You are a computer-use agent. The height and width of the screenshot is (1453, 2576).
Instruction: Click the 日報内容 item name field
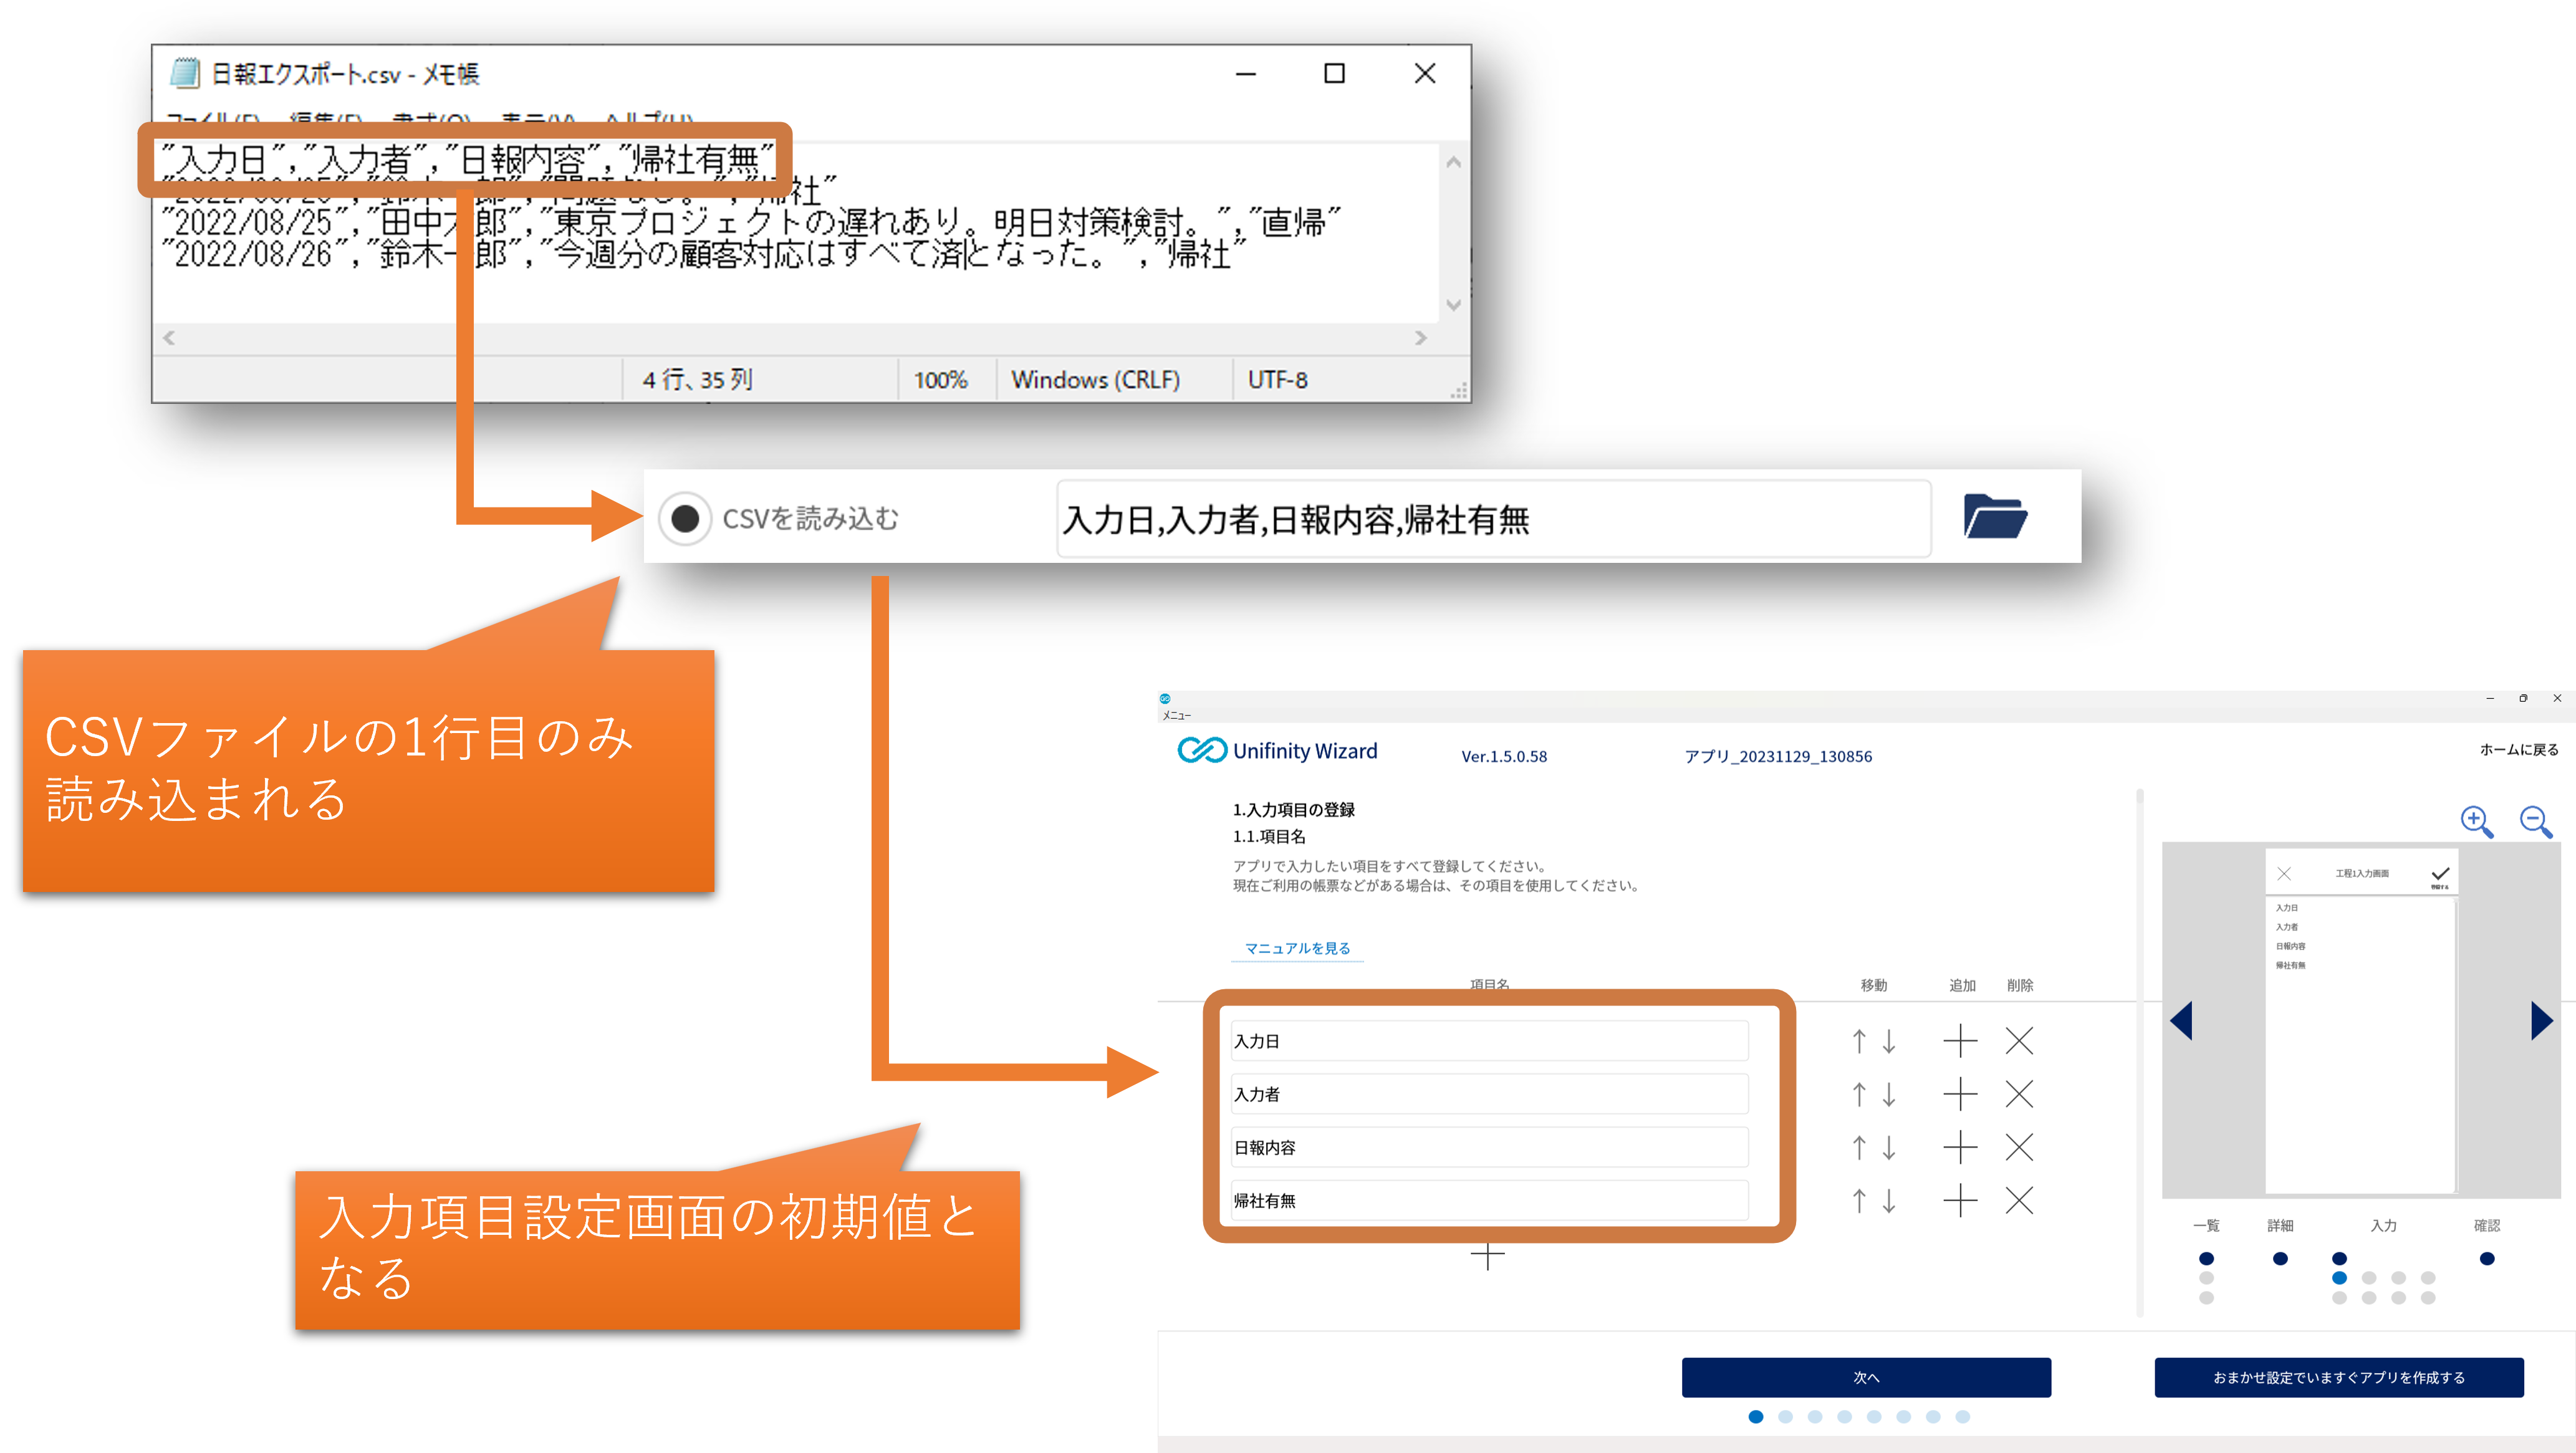pyautogui.click(x=1489, y=1147)
